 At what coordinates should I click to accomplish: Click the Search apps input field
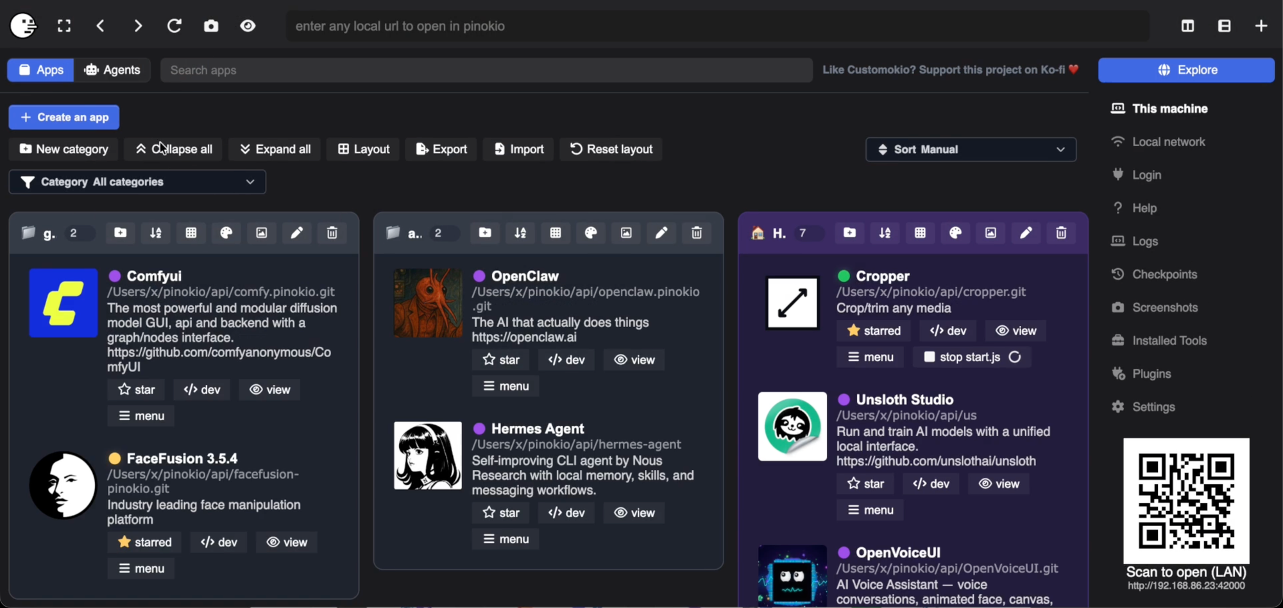click(486, 70)
